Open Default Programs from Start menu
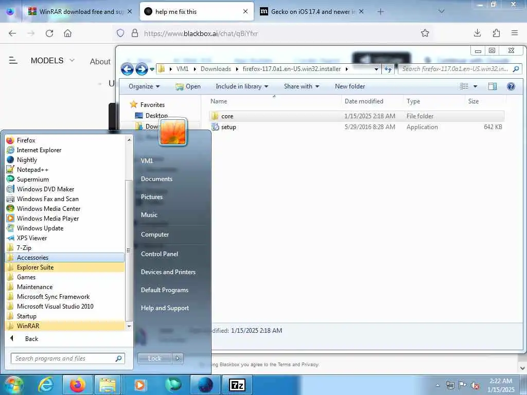 [x=164, y=290]
